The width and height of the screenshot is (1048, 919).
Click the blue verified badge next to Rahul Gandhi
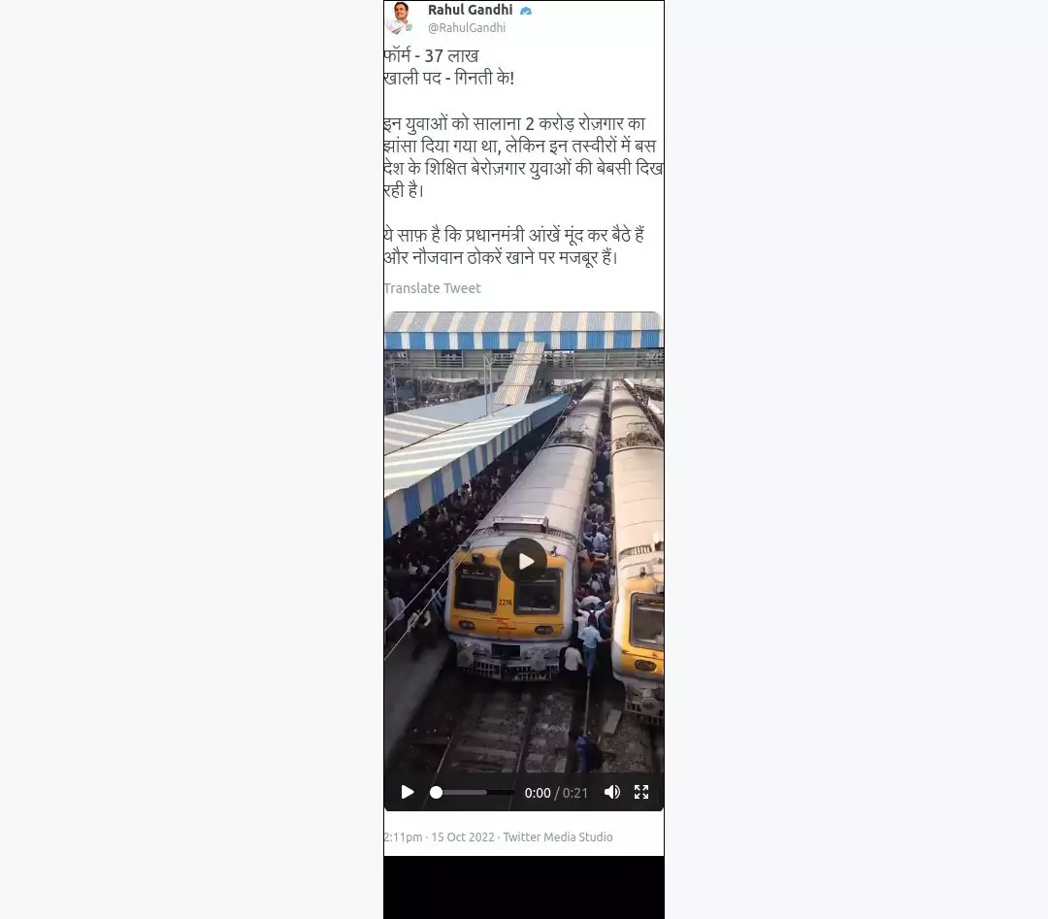526,11
